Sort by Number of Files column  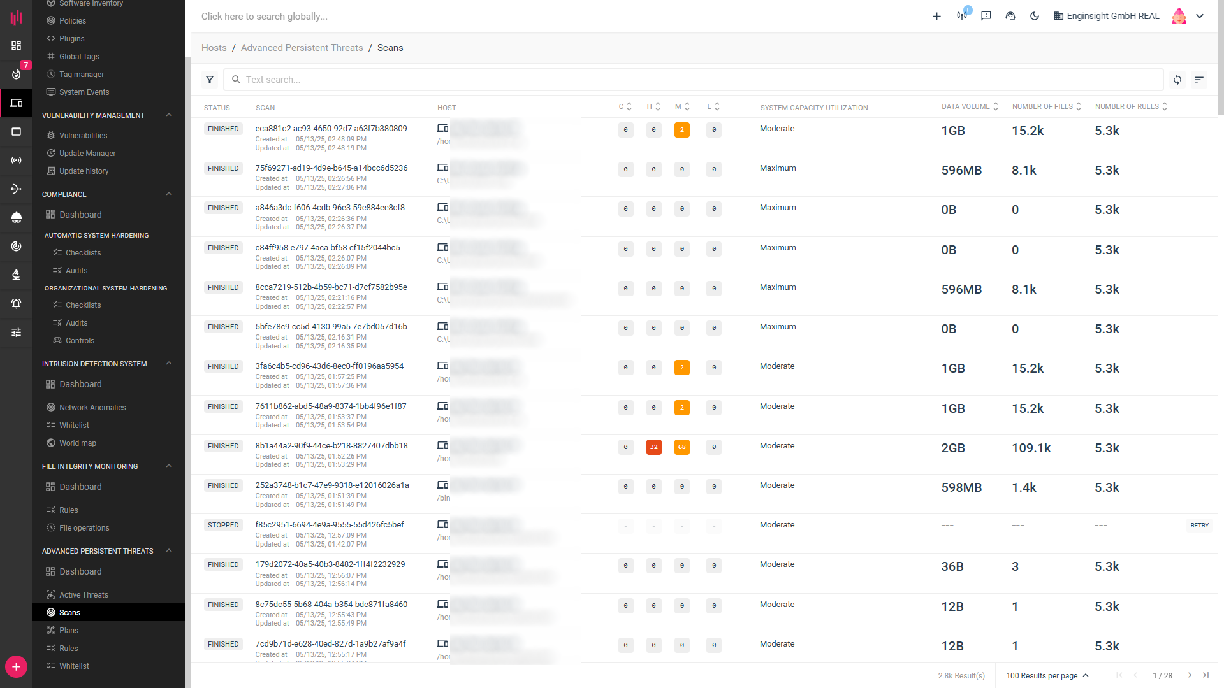point(1046,107)
